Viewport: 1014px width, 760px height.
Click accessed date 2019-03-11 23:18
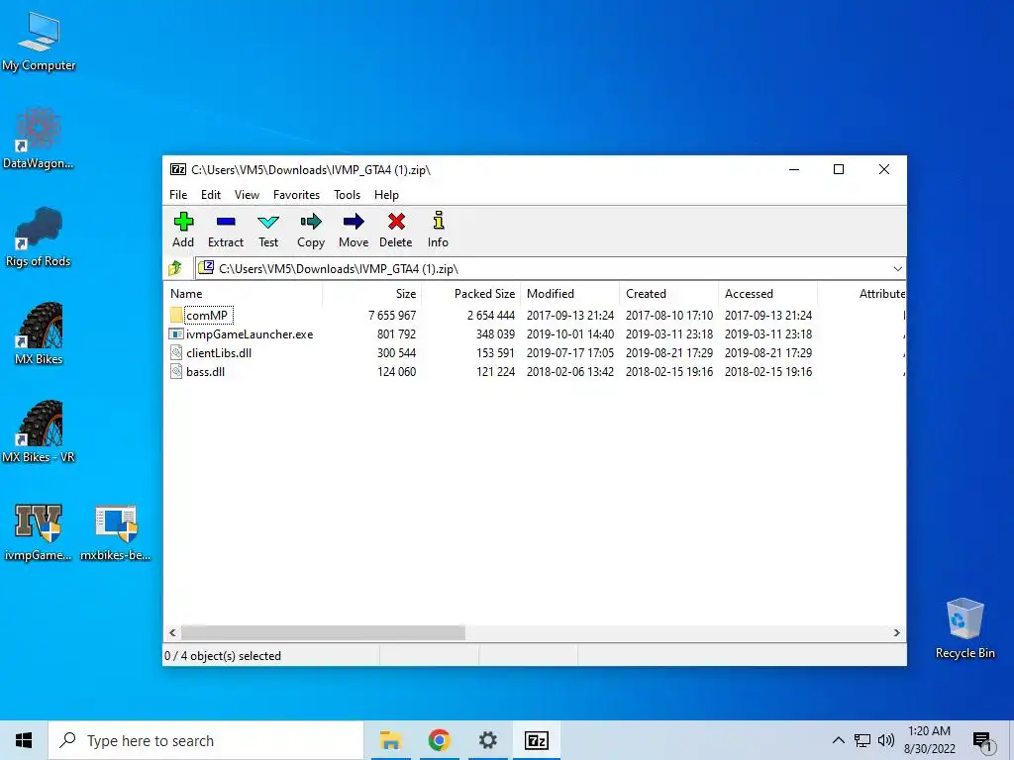(x=767, y=334)
